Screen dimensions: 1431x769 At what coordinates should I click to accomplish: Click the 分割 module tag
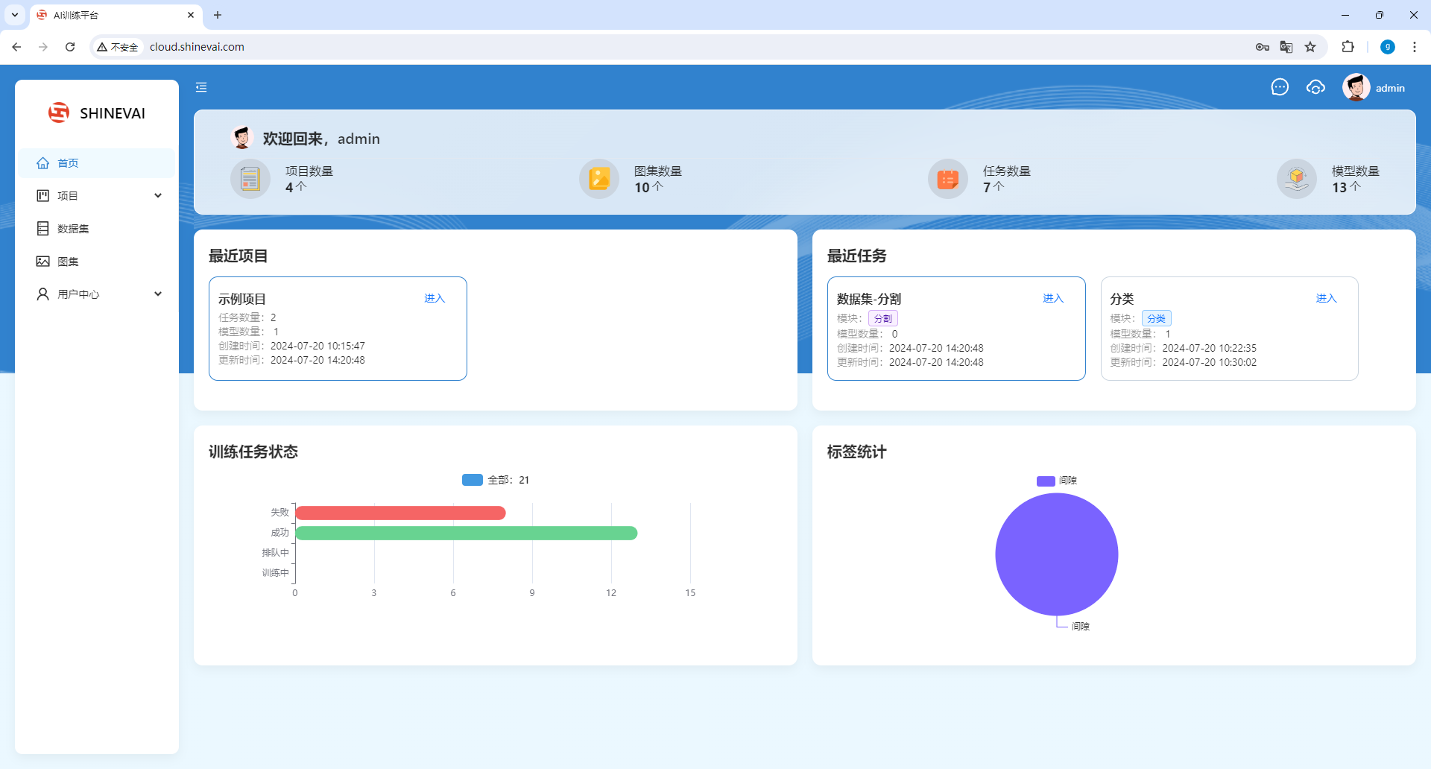[882, 318]
